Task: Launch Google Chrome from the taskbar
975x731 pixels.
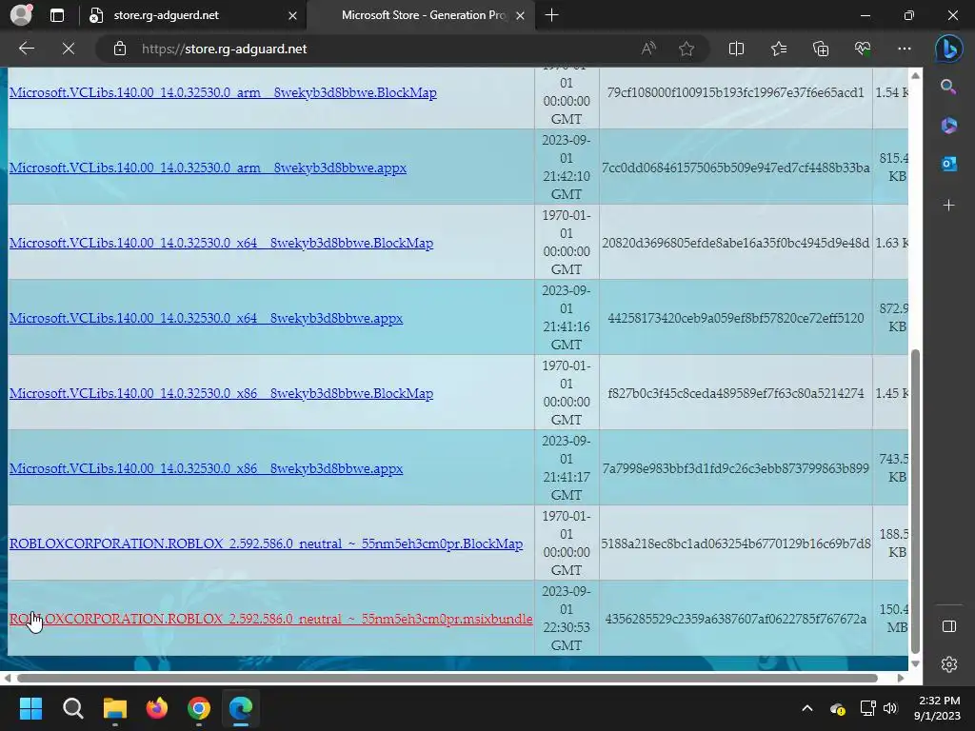Action: (199, 708)
